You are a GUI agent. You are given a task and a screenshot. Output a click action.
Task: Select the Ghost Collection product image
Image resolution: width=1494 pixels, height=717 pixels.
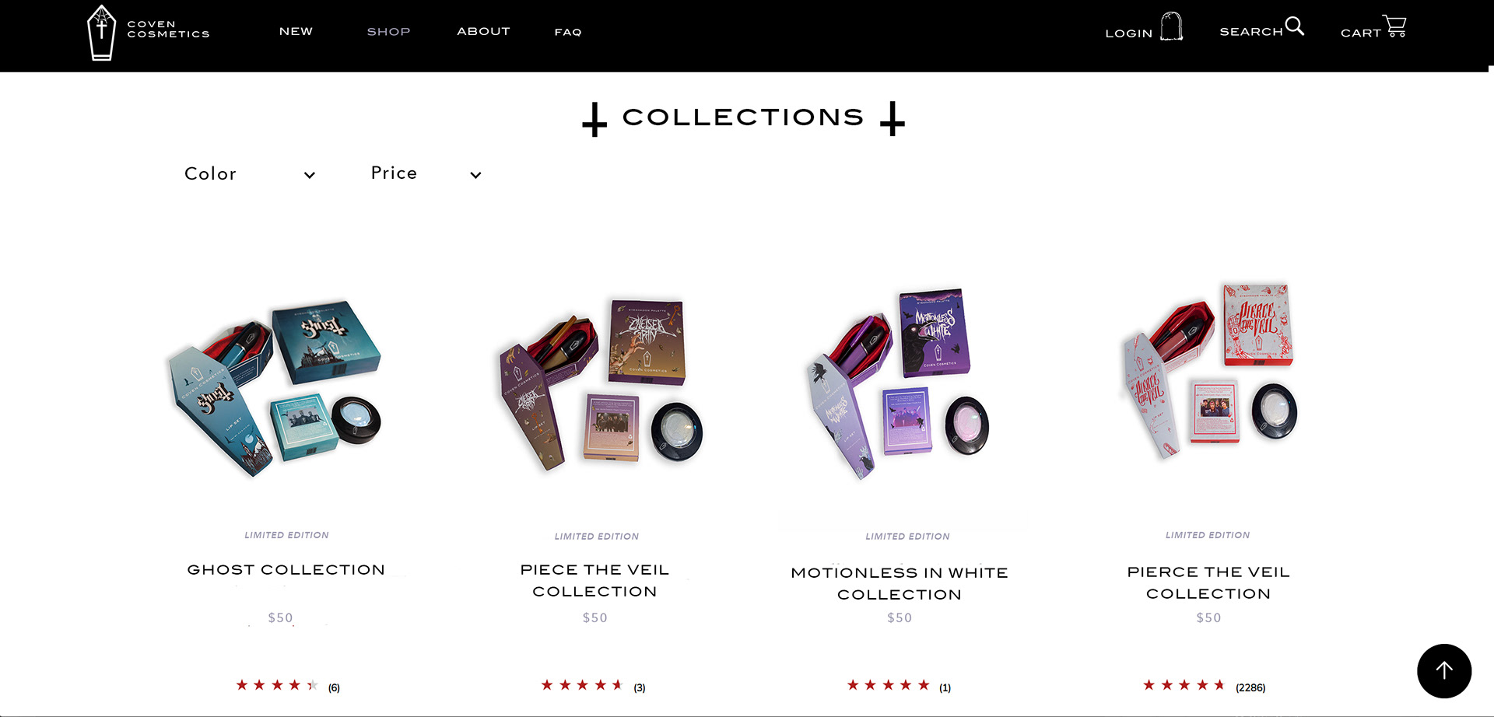(275, 386)
